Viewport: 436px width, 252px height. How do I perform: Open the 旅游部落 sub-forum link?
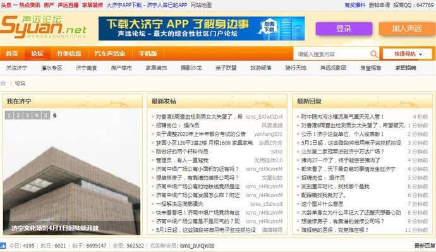261,68
